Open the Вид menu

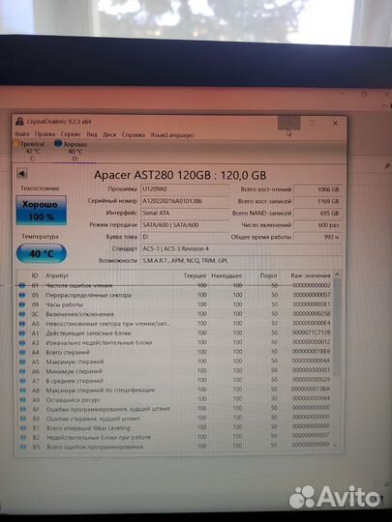[x=92, y=134]
